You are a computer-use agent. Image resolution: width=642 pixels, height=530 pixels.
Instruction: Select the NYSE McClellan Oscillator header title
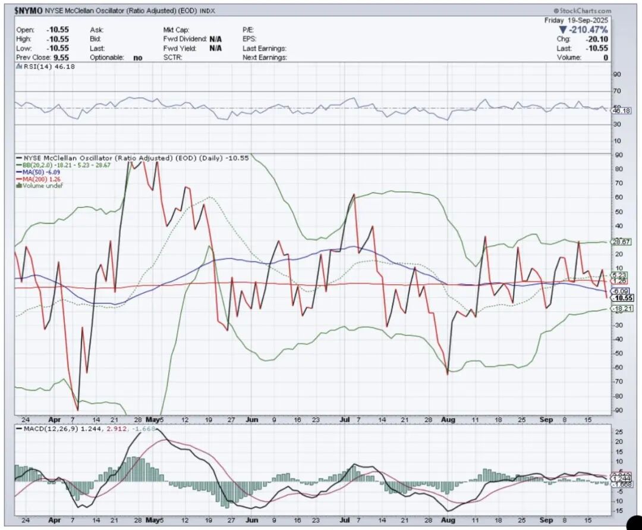tap(121, 11)
